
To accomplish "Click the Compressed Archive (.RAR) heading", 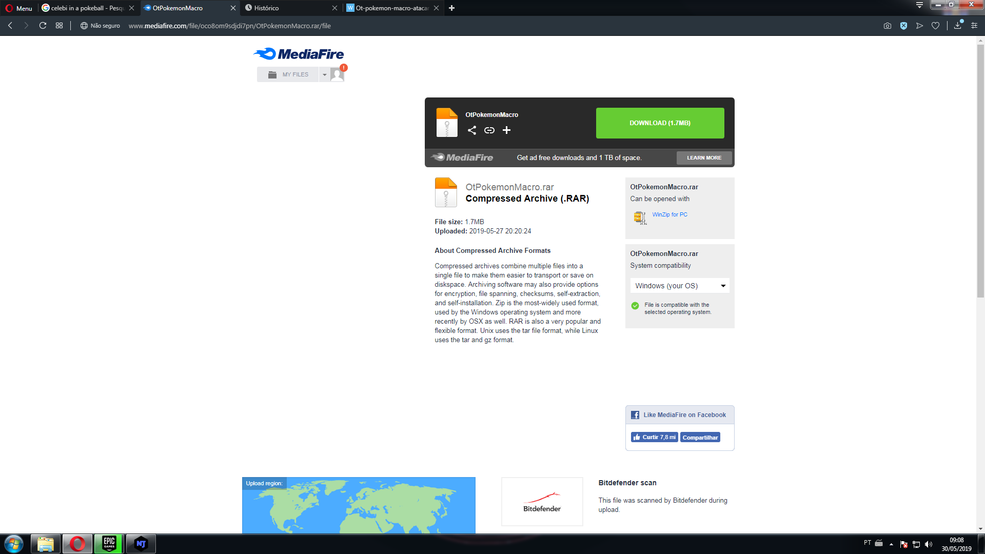I will tap(527, 199).
